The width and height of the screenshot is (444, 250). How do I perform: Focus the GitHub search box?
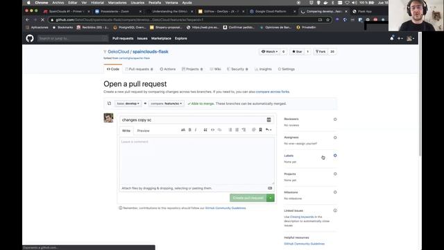(x=72, y=38)
